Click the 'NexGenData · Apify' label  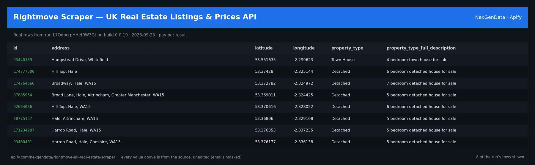(x=498, y=18)
